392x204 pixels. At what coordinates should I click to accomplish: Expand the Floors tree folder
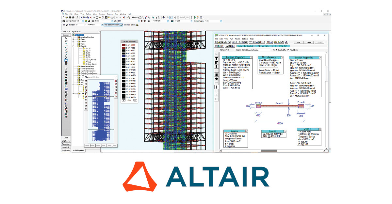(73, 39)
